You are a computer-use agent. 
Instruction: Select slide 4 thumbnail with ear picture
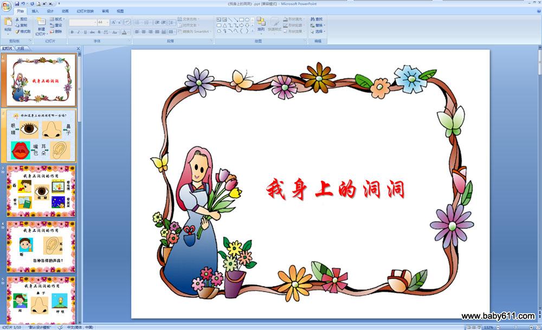click(41, 247)
